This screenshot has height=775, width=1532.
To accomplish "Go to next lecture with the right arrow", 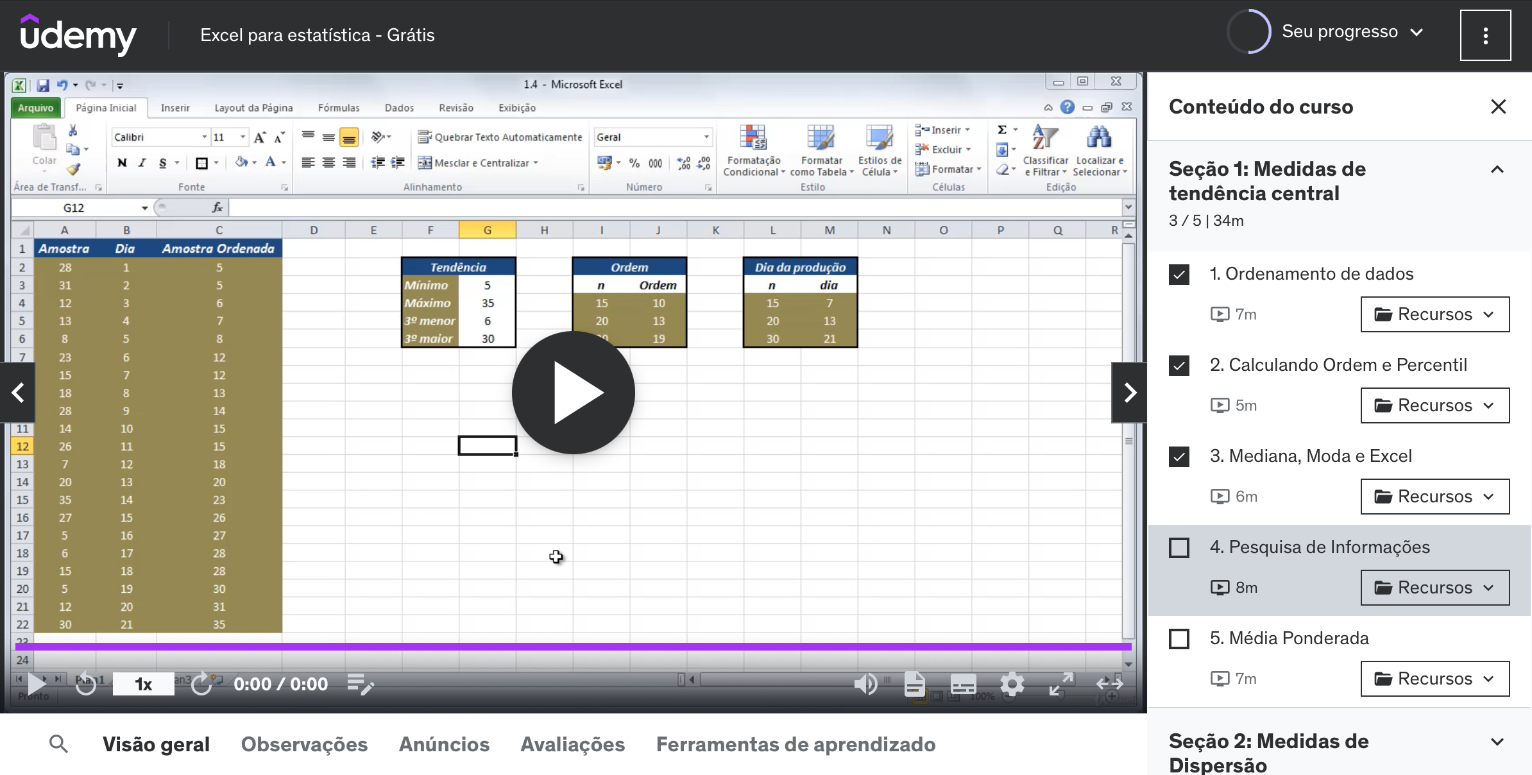I will point(1129,392).
